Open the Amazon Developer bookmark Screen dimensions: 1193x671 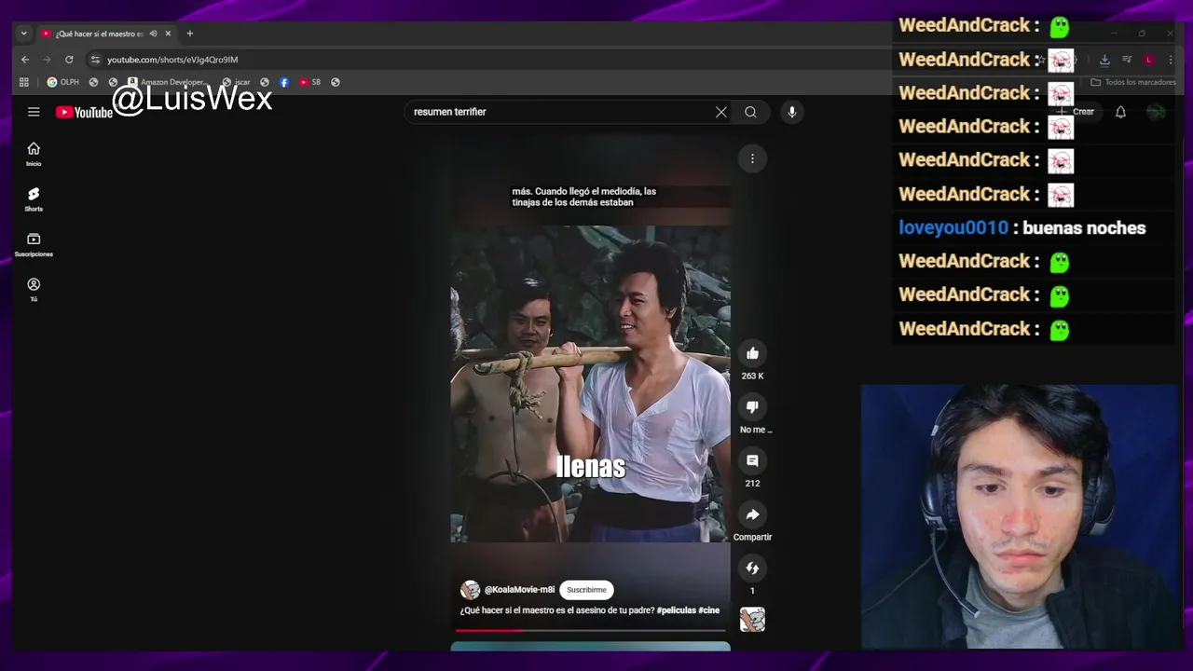click(168, 82)
